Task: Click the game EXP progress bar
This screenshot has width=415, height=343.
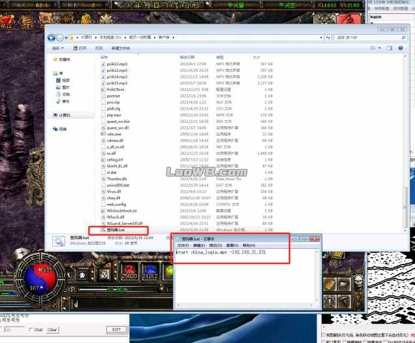Action: coord(119,289)
